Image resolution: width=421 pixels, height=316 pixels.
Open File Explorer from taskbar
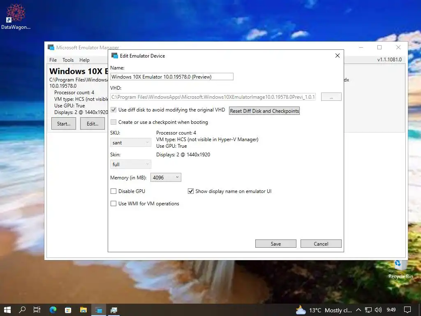83,310
